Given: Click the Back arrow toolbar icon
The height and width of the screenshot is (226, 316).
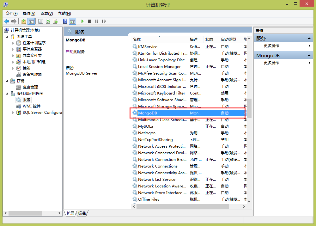Looking at the screenshot, I should pos(7,21).
